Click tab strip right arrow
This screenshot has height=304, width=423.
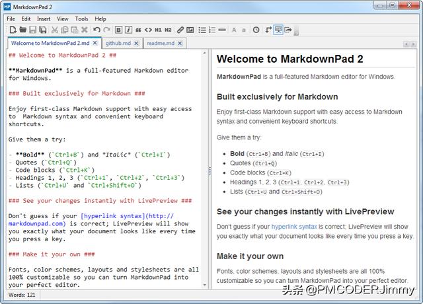point(413,44)
